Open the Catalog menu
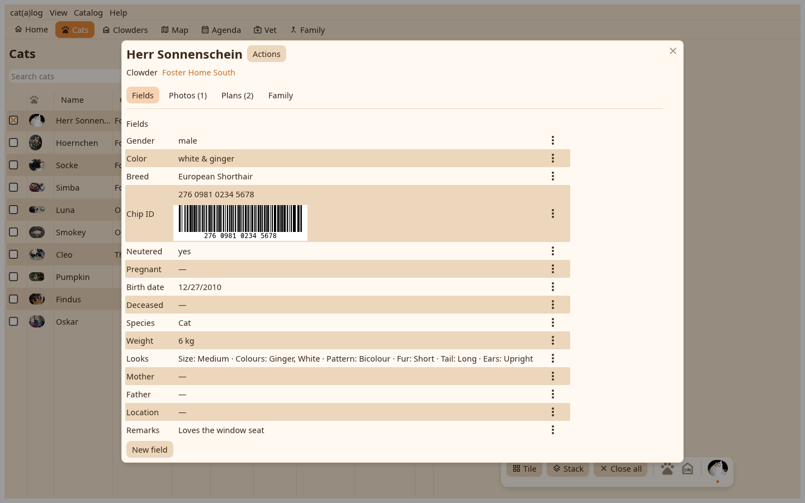805x503 pixels. coord(88,12)
